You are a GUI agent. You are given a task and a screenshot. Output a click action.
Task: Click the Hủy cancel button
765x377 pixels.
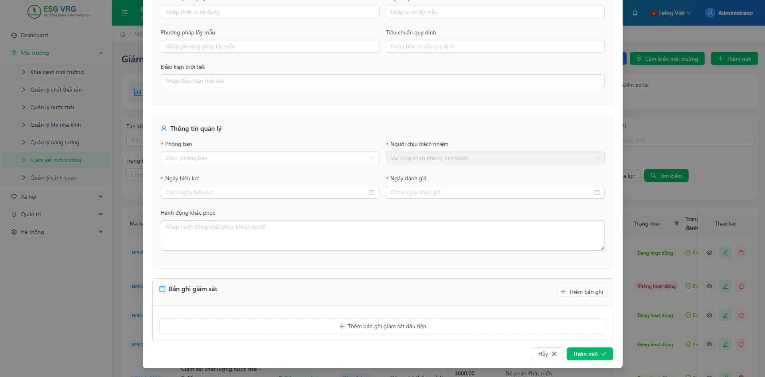[x=547, y=354]
